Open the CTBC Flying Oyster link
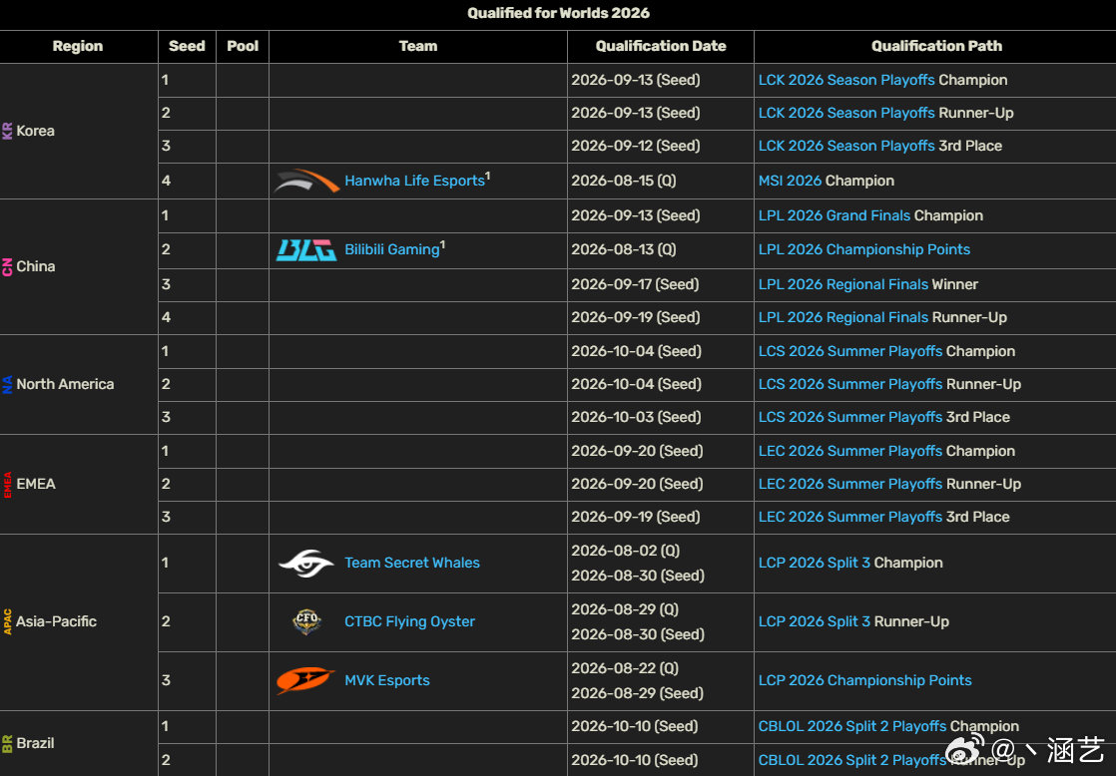This screenshot has width=1116, height=776. (409, 621)
